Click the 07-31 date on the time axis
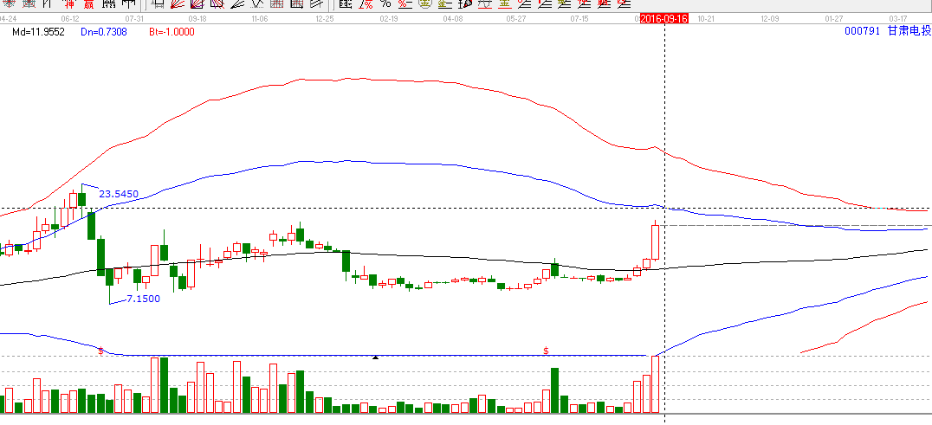Viewport: 932px width, 425px height. click(x=134, y=18)
